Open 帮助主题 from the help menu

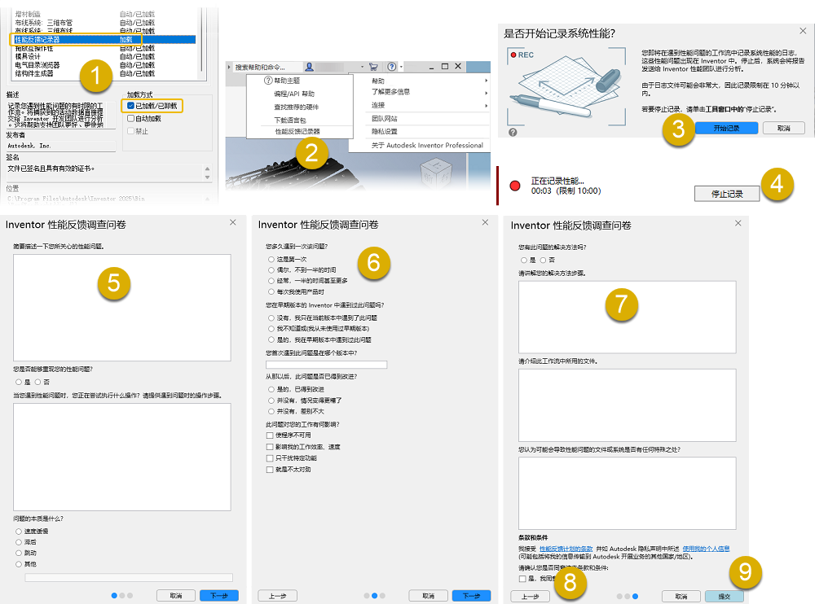point(287,81)
